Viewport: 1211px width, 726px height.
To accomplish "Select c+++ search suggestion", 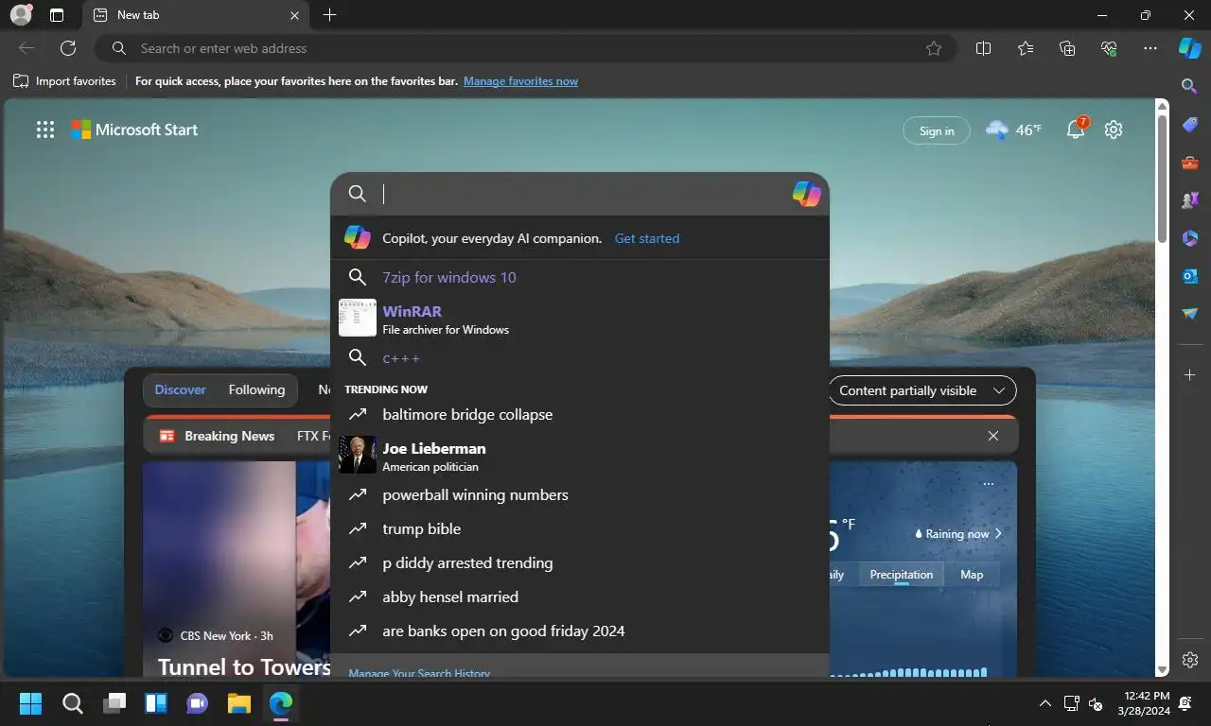I will [x=579, y=358].
